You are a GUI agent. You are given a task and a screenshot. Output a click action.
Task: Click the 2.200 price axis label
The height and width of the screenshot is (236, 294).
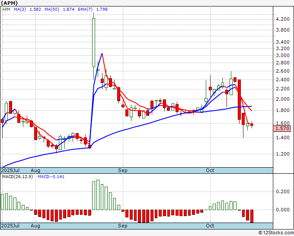point(283,89)
